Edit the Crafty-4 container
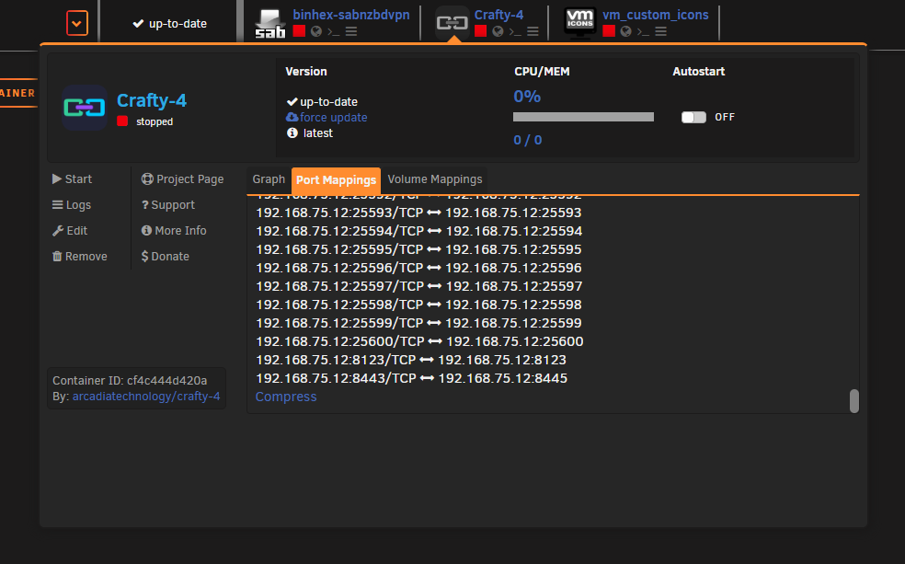The image size is (905, 564). point(70,230)
